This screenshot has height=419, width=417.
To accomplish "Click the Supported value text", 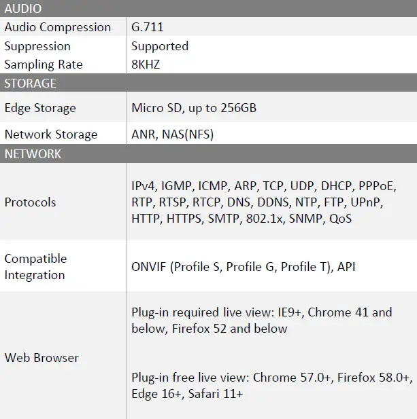I will 160,46.
